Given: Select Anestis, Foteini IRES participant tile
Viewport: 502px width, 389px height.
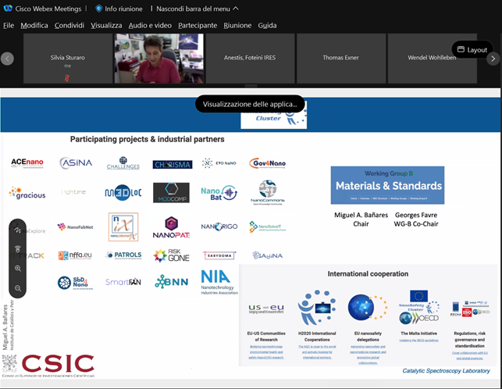Looking at the screenshot, I should pos(250,59).
